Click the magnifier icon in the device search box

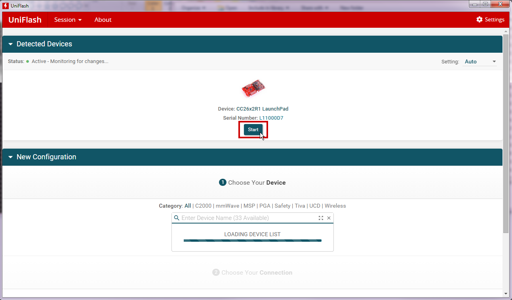[177, 218]
